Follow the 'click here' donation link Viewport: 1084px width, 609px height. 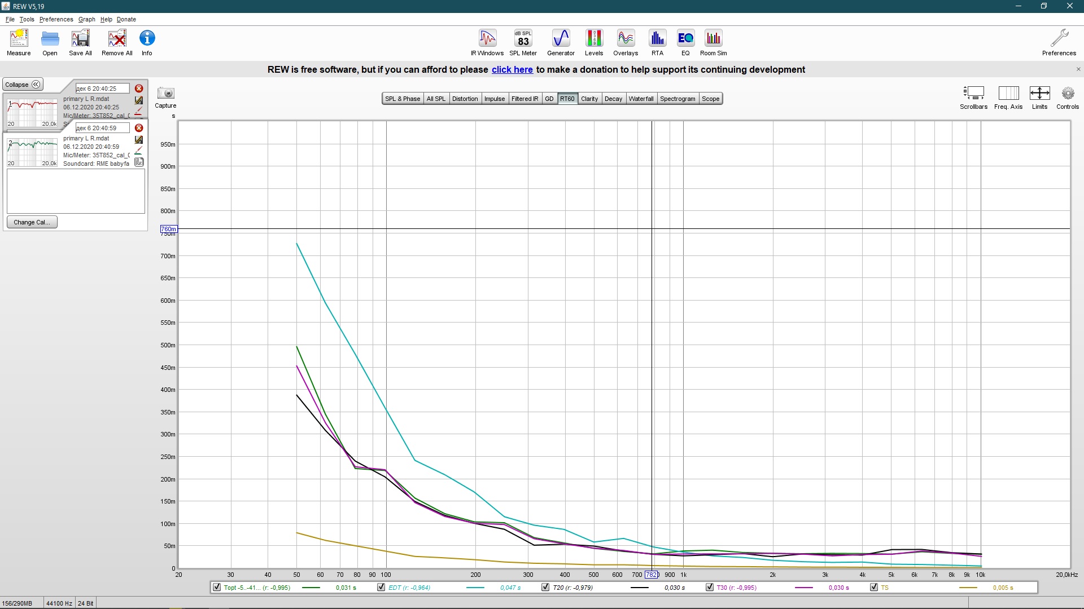point(512,69)
